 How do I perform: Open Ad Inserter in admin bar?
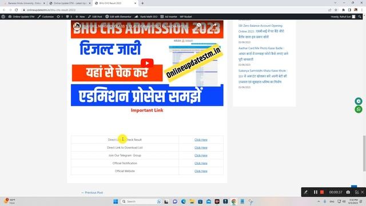[169, 17]
